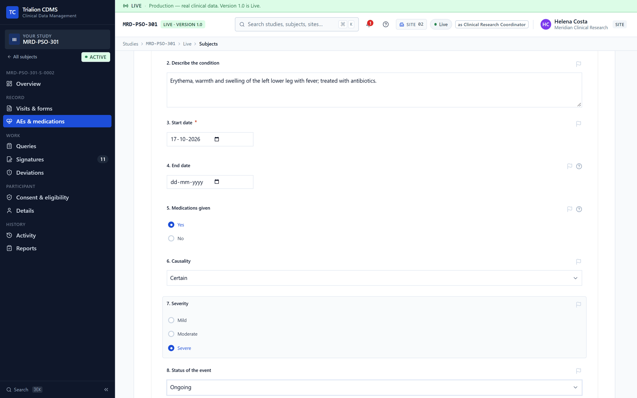The width and height of the screenshot is (637, 398).
Task: Open Visits & forms in sidebar
Action: tap(57, 108)
